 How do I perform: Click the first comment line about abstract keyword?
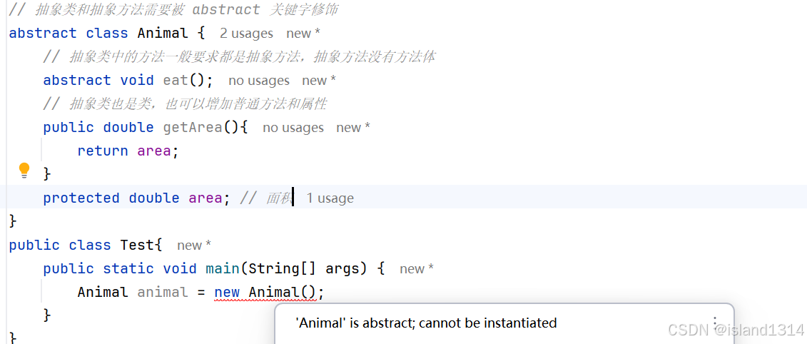tap(173, 10)
